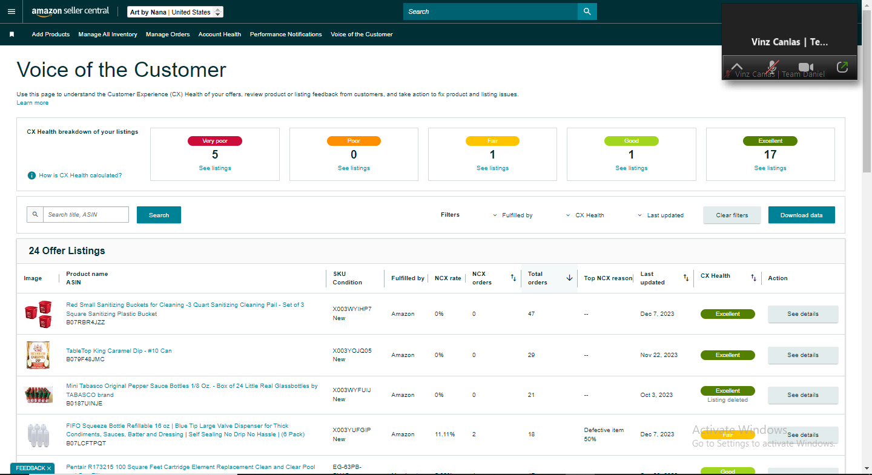
Task: Click the Amazon Seller Central logo
Action: click(70, 11)
